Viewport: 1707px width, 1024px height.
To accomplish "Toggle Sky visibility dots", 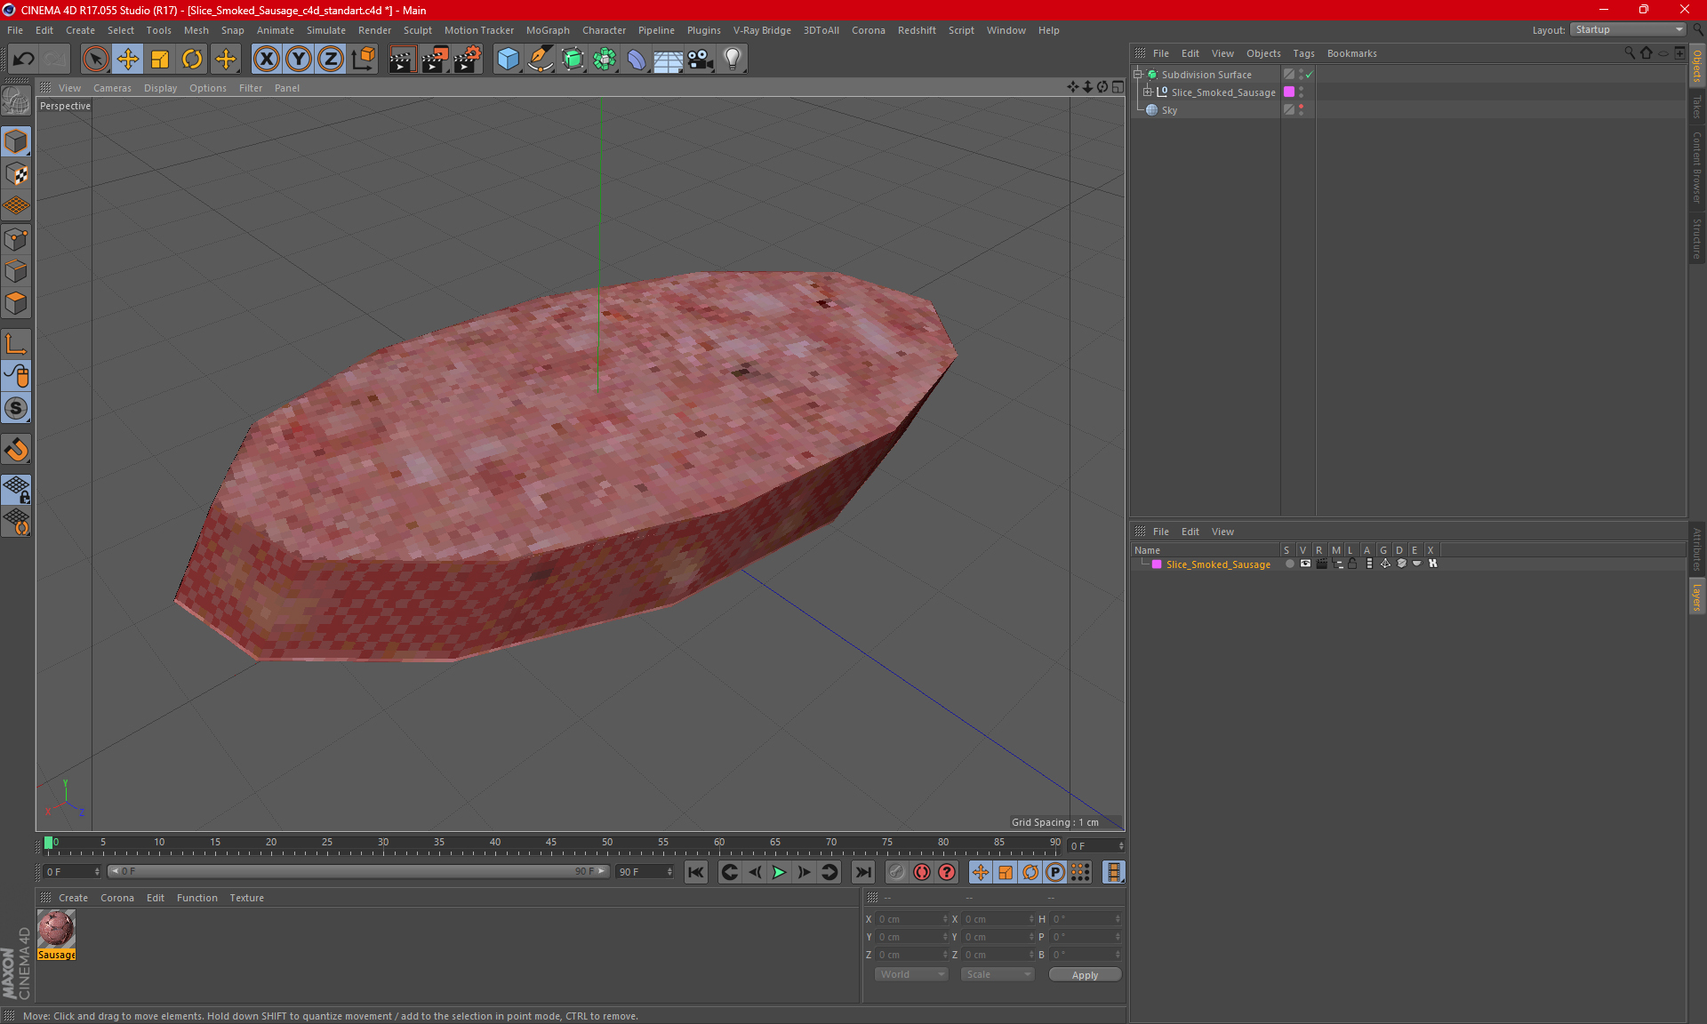I will tap(1301, 109).
